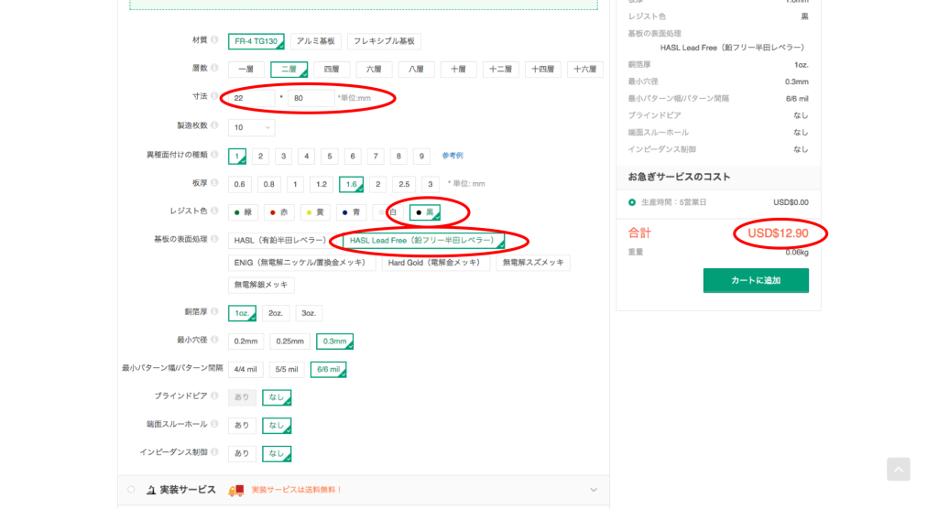Choose 四層 for layer count
Image resolution: width=938 pixels, height=509 pixels.
[x=332, y=70]
